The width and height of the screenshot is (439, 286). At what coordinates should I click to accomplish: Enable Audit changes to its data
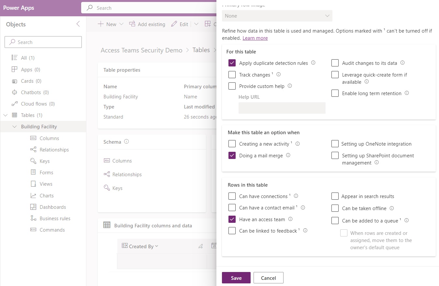[x=335, y=63]
